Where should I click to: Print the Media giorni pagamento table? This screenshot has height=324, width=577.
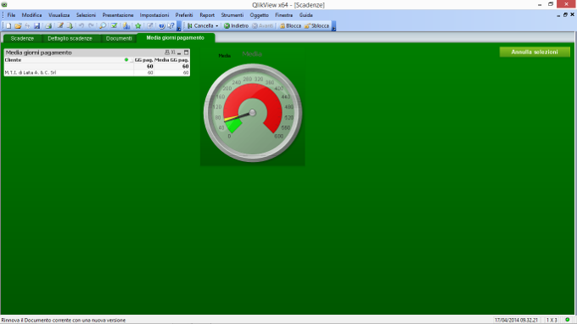[166, 53]
